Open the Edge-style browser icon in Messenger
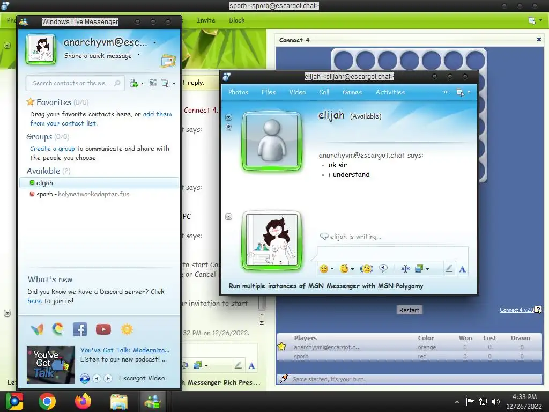549x412 pixels. point(58,329)
